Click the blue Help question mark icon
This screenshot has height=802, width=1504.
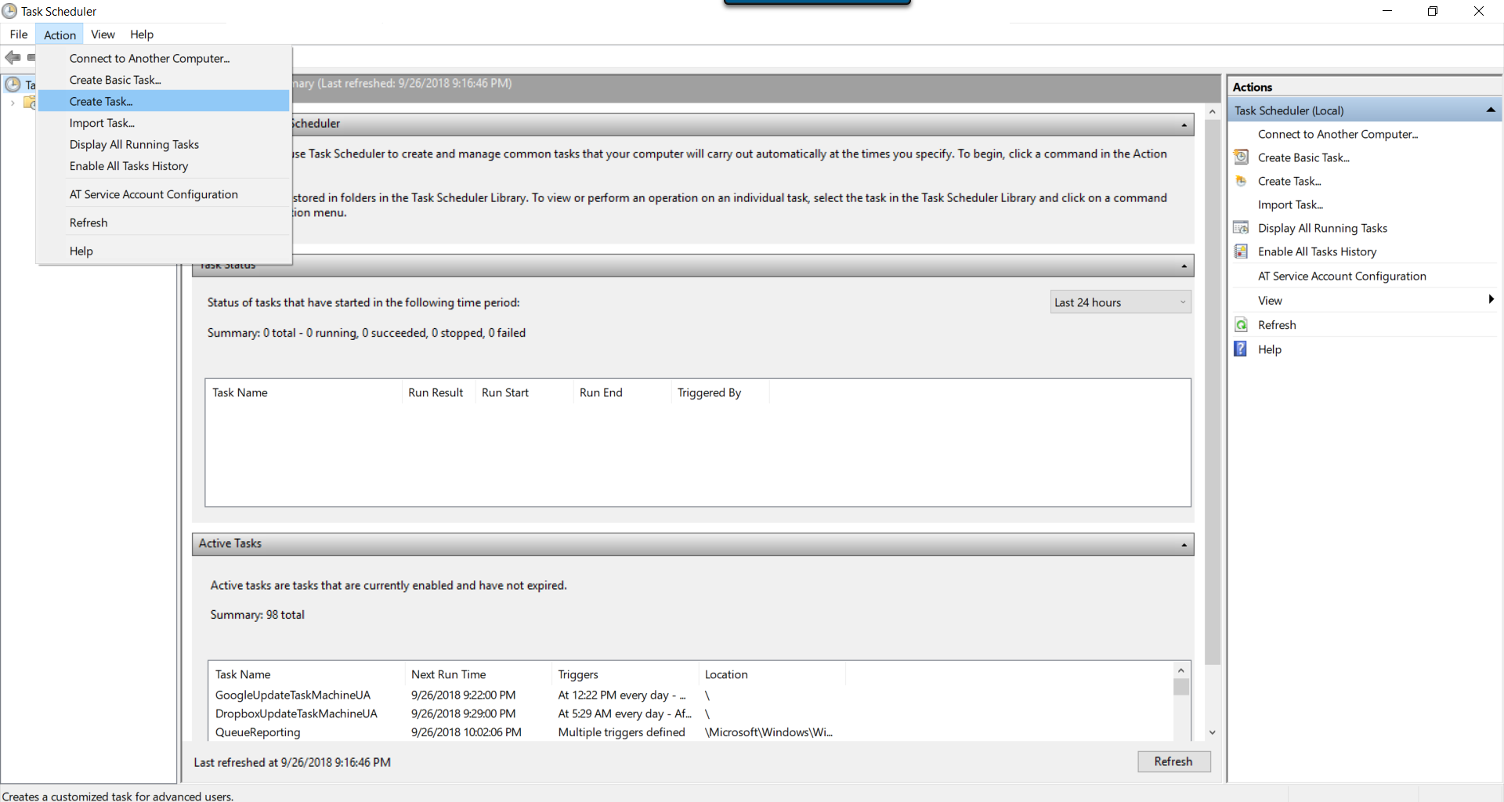[x=1241, y=349]
